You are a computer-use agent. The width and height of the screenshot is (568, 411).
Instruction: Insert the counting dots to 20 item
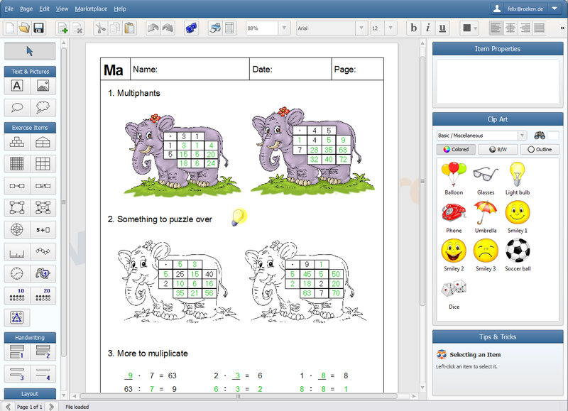[x=43, y=295]
